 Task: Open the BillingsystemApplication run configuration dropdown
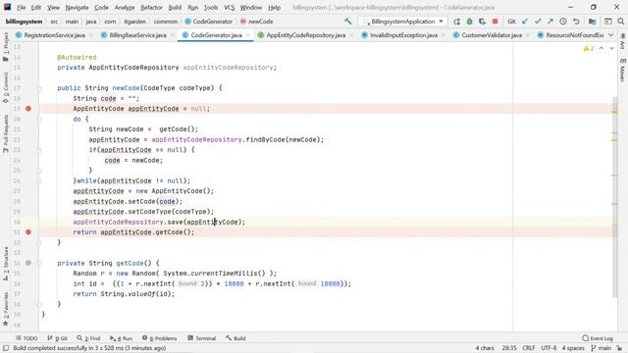[402, 22]
